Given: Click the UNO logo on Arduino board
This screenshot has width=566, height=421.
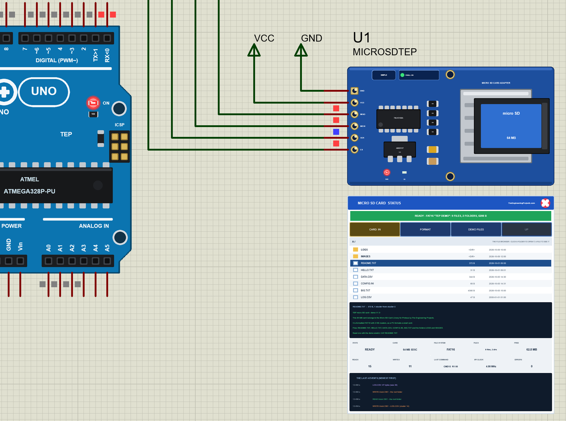Looking at the screenshot, I should pos(44,91).
